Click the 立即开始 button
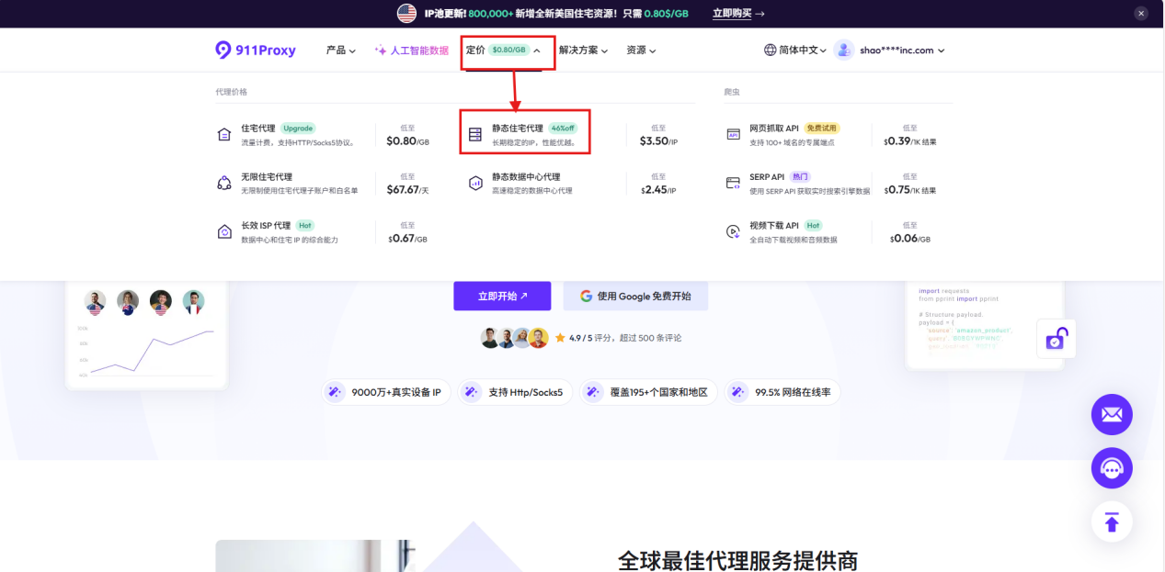The height and width of the screenshot is (572, 1165). point(502,297)
